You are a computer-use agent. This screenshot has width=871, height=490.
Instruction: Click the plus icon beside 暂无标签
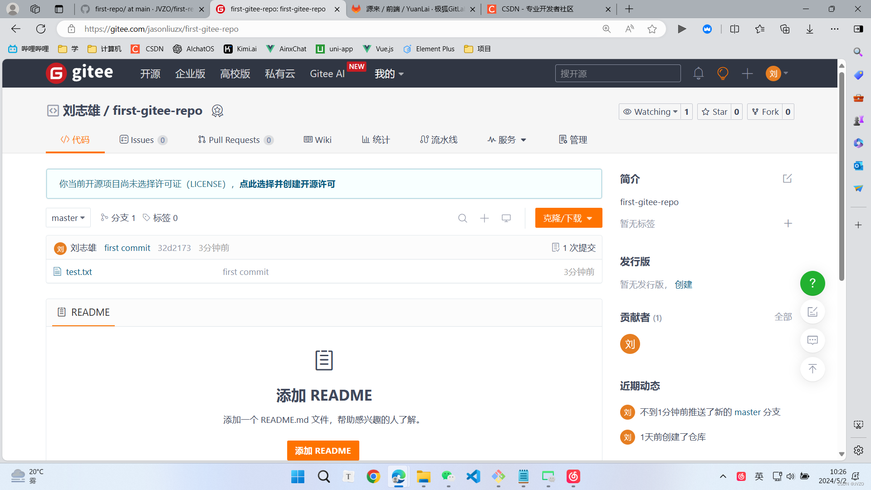point(788,224)
